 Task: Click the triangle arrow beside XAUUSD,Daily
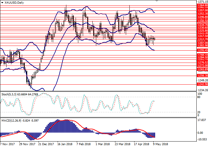point(2,2)
